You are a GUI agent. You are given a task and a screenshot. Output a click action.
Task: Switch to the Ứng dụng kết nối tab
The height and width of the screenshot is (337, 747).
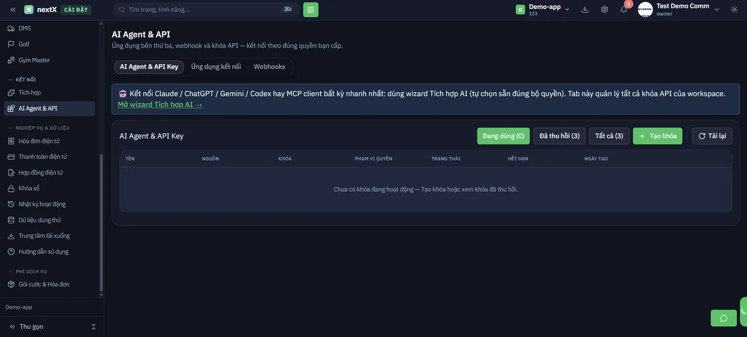(x=216, y=67)
